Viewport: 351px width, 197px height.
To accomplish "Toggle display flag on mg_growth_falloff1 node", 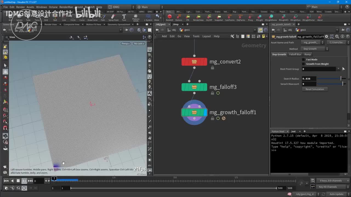I will [205, 112].
